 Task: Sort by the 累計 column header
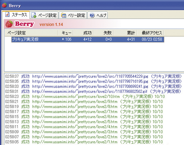tap(125, 33)
